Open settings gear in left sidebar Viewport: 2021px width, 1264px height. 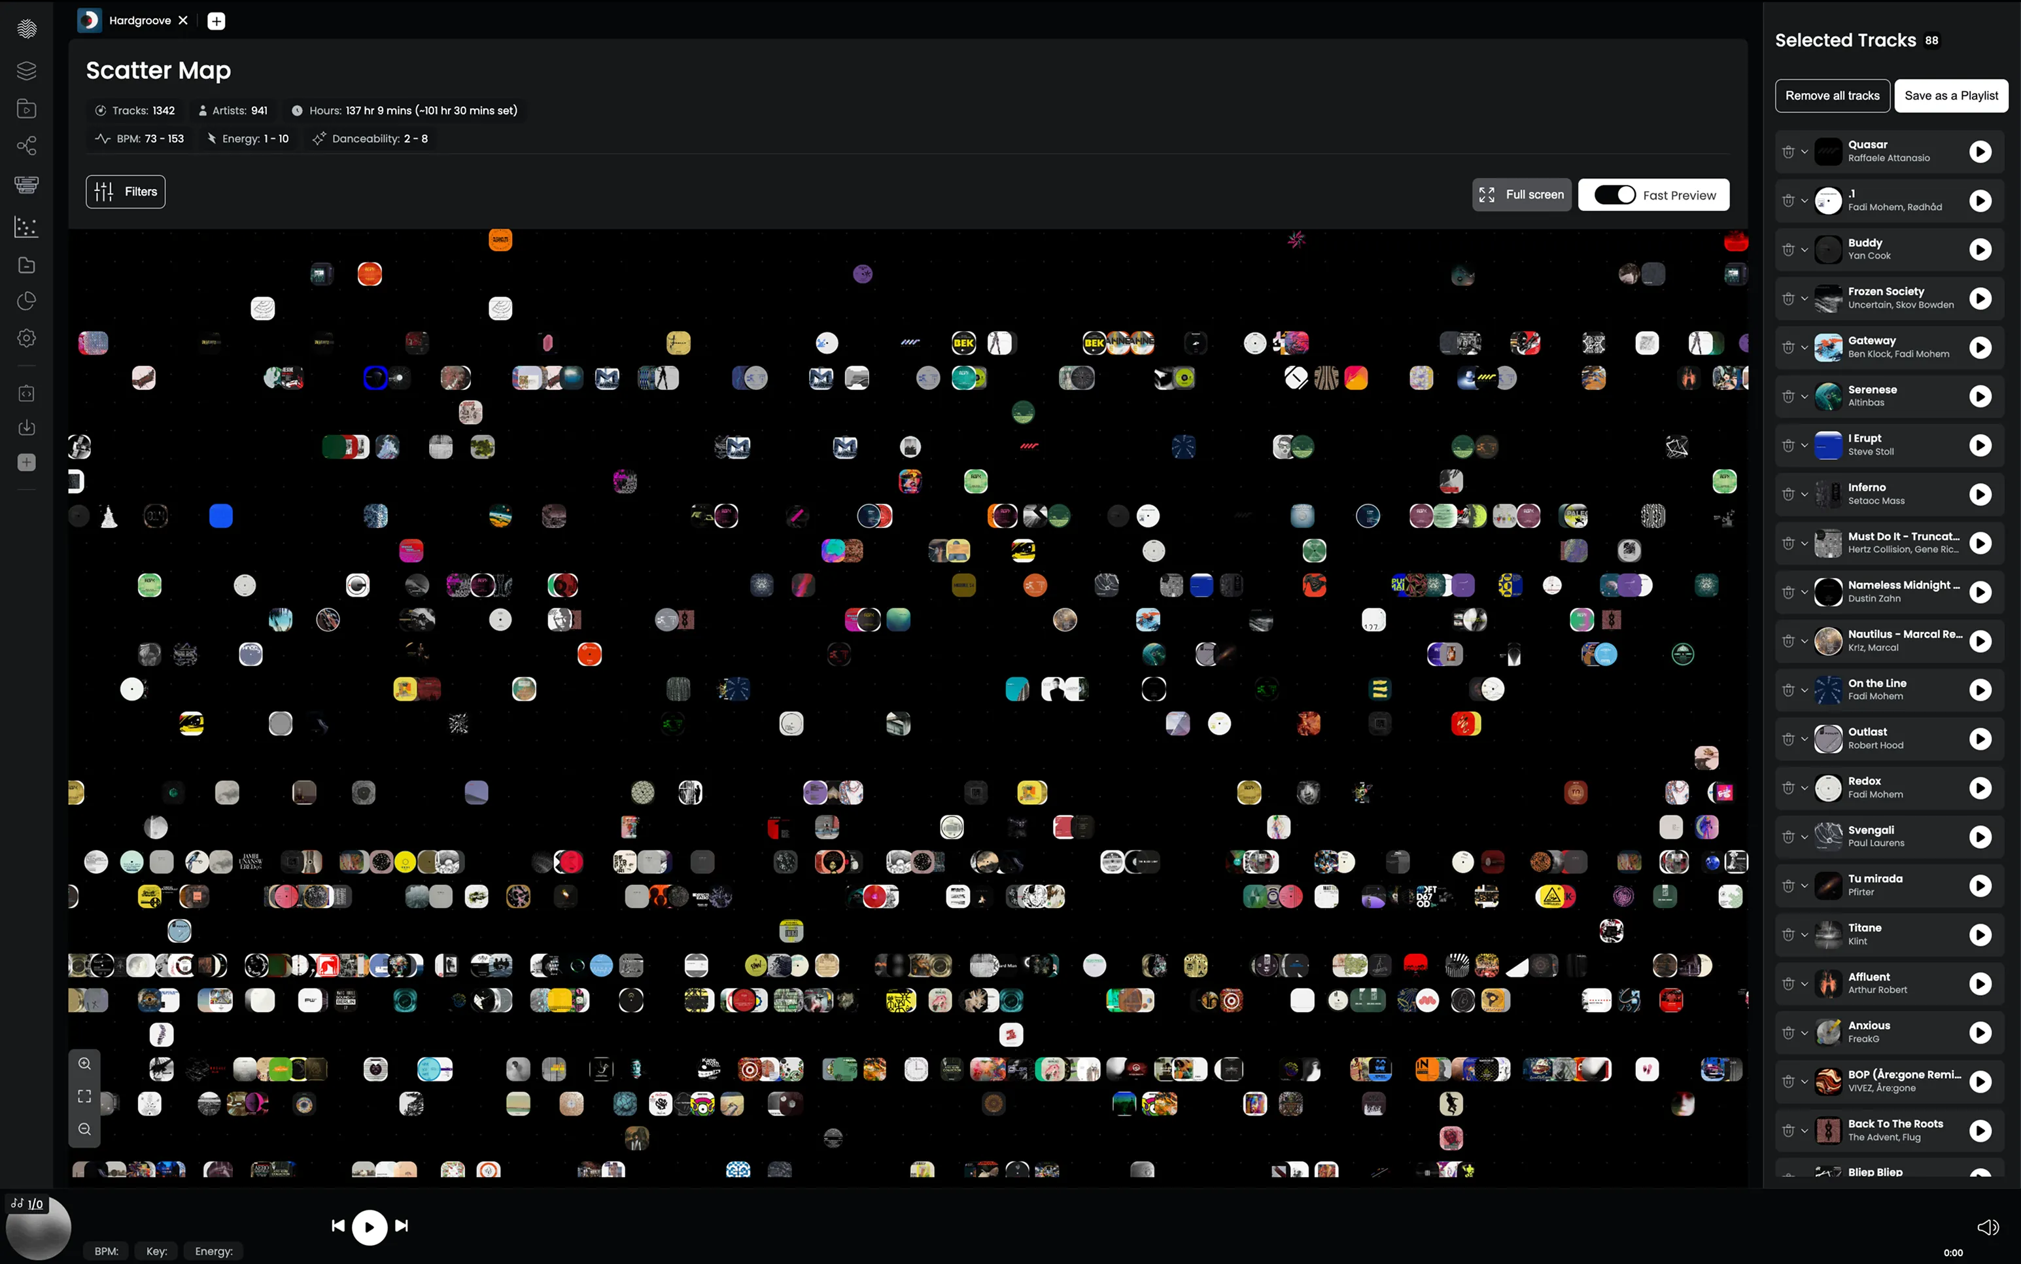point(26,339)
